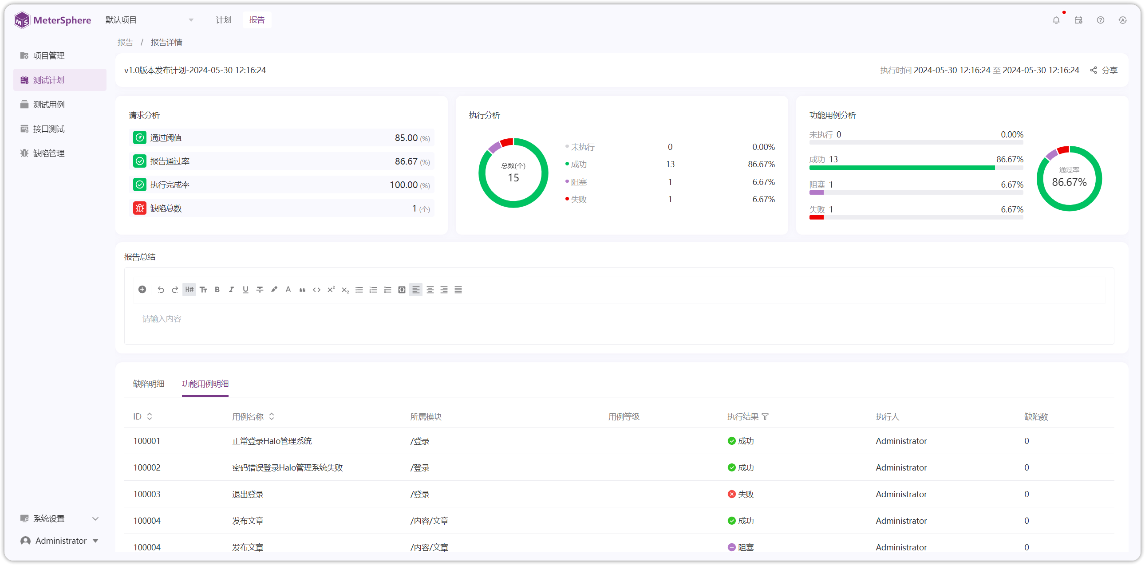Open the text size Tt dropdown
The width and height of the screenshot is (1145, 565).
point(204,290)
